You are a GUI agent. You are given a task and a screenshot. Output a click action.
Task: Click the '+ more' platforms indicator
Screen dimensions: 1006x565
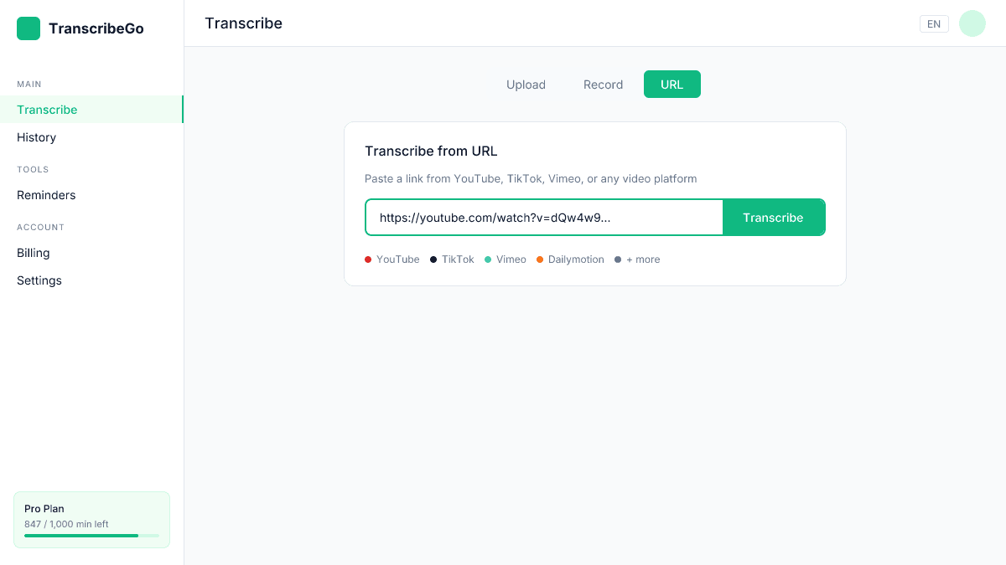pyautogui.click(x=637, y=259)
